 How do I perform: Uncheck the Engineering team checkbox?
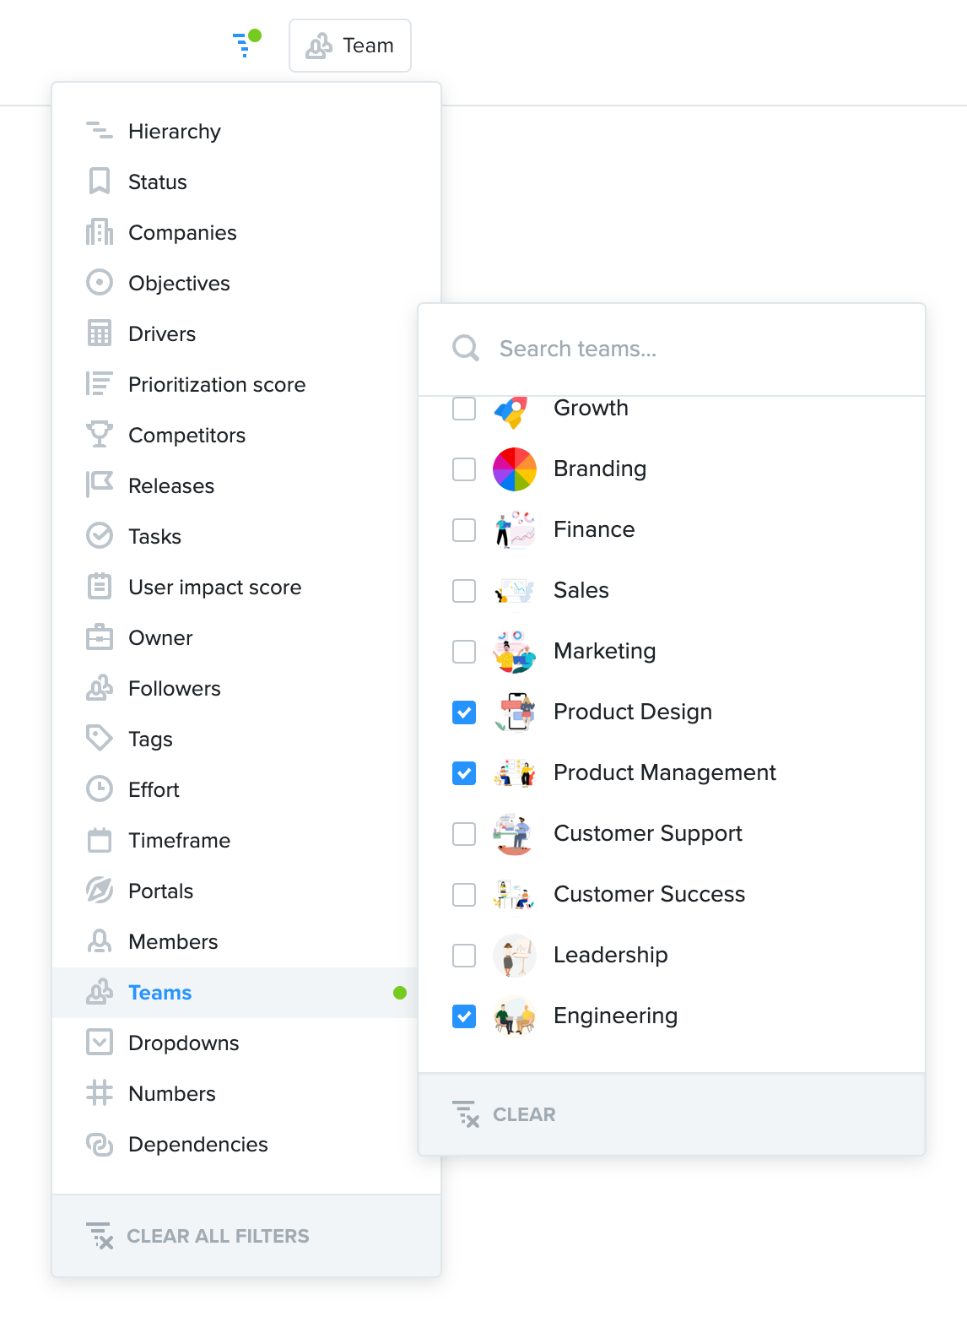click(464, 1016)
